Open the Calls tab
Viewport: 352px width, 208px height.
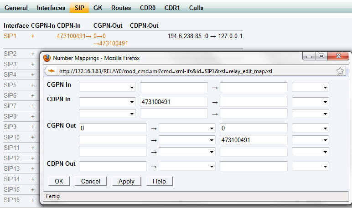pyautogui.click(x=196, y=8)
